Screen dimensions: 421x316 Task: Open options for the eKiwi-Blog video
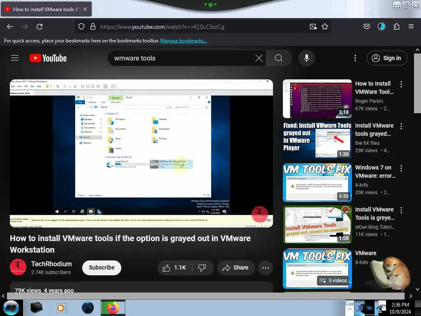(401, 210)
